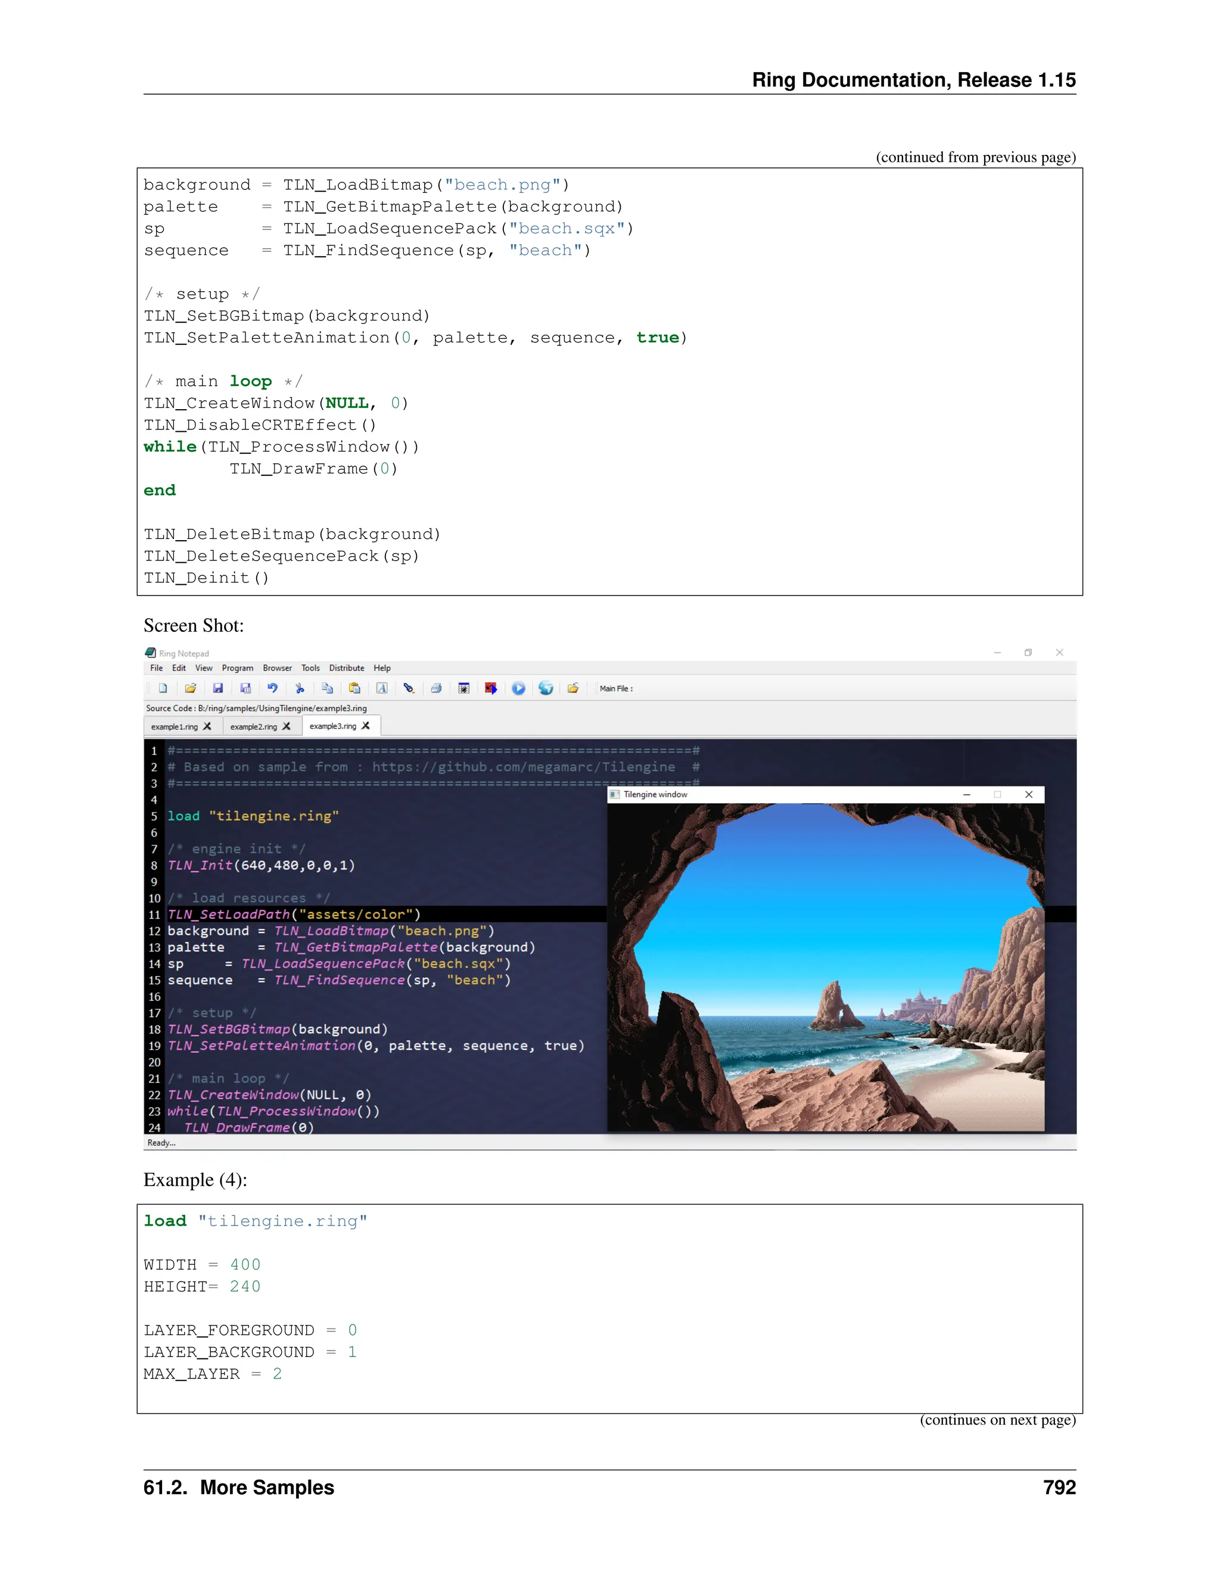Click the Print icon
Image resolution: width=1220 pixels, height=1578 pixels.
(x=436, y=688)
